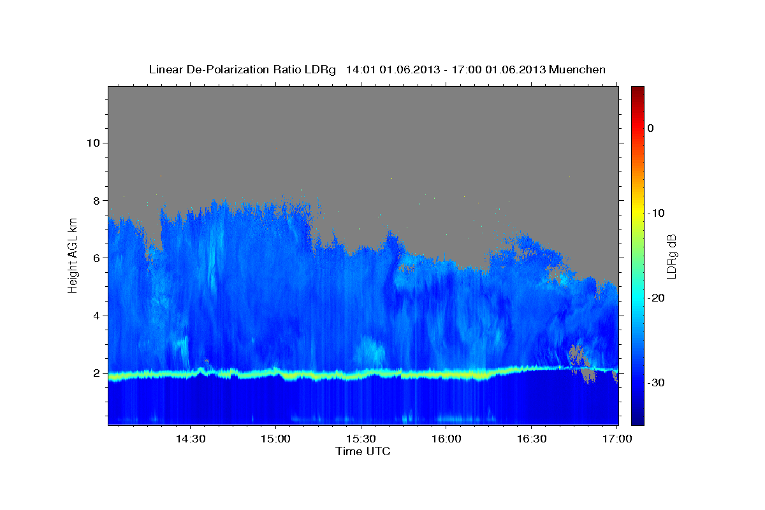Click the 15:30 time tick label
765x510 pixels.
[x=361, y=439]
